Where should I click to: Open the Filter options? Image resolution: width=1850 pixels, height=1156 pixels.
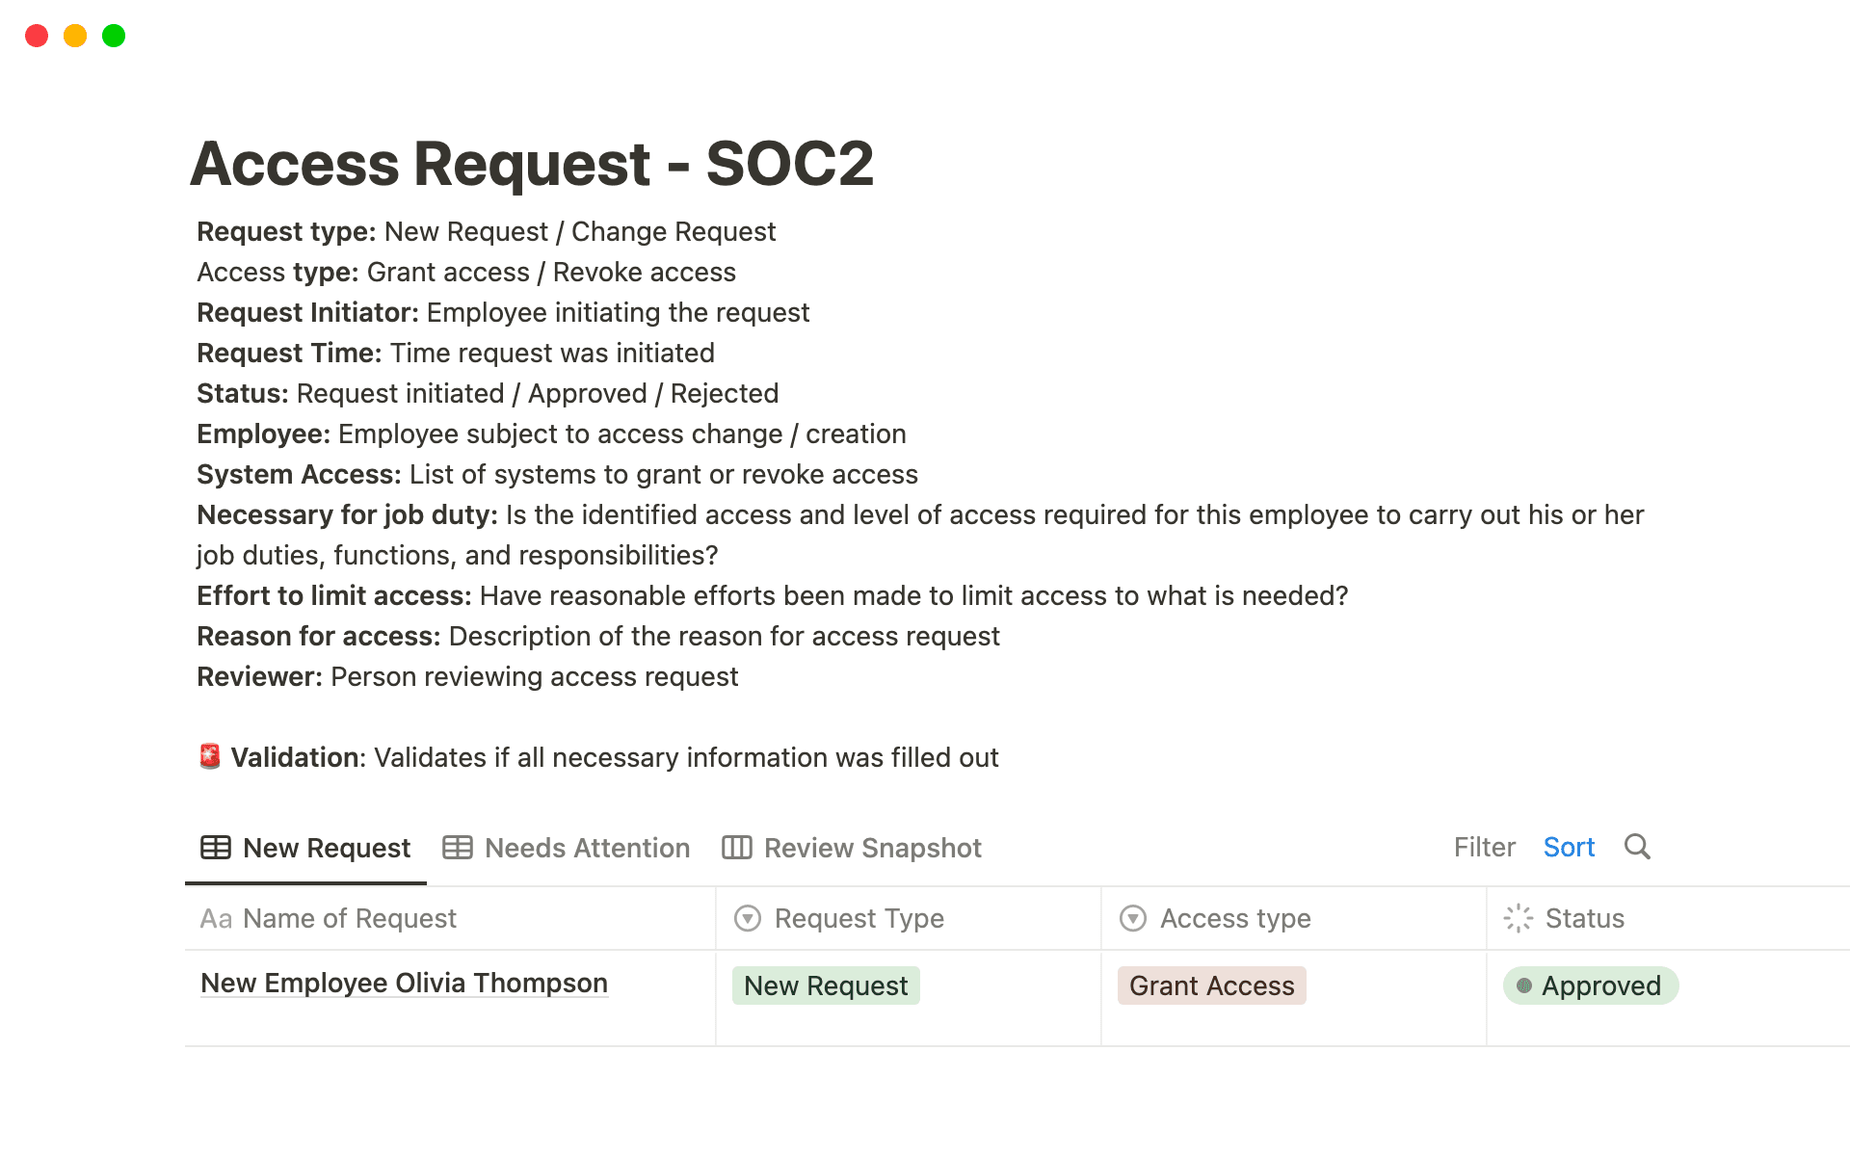pyautogui.click(x=1484, y=847)
